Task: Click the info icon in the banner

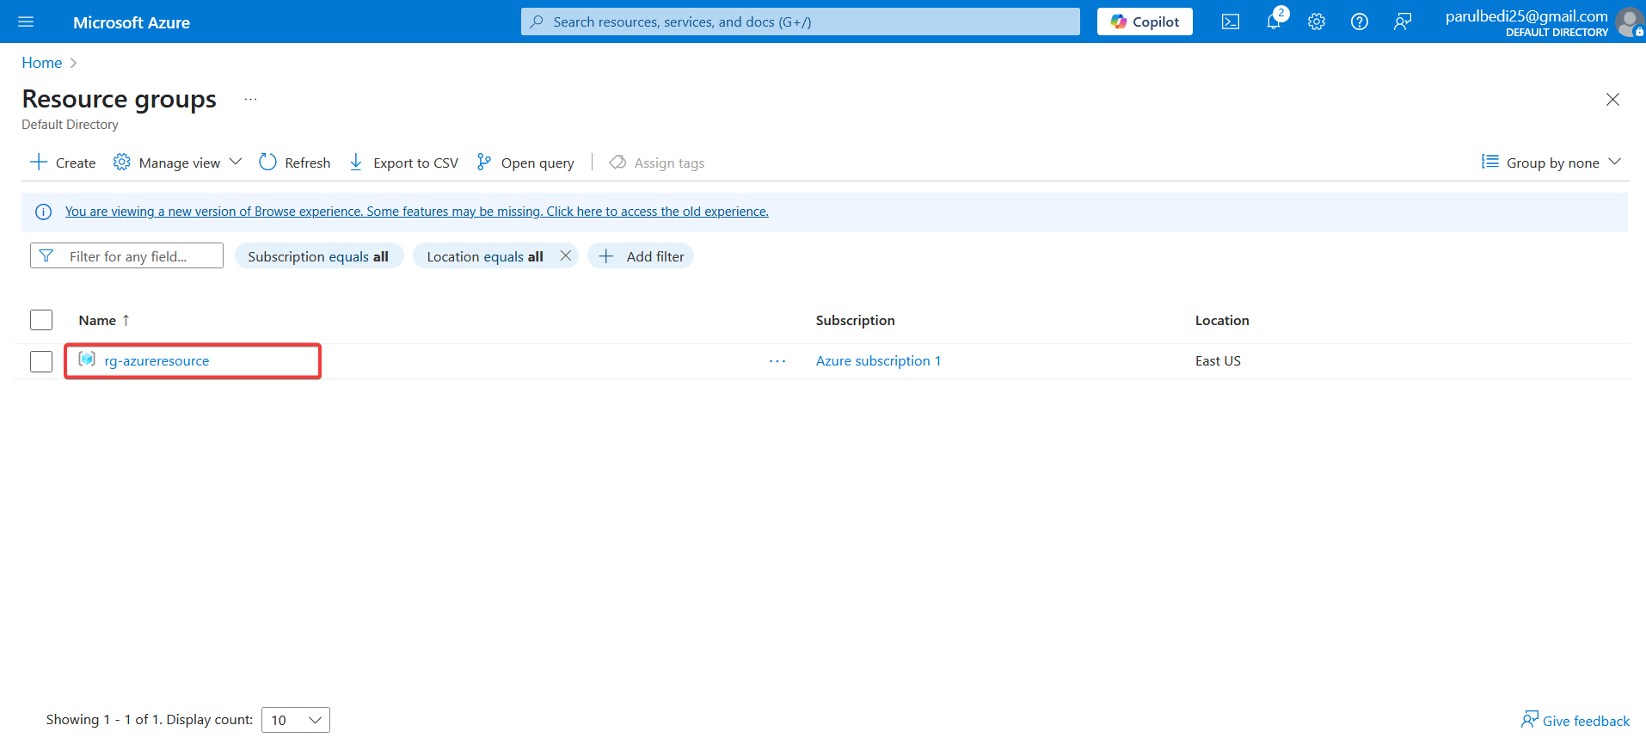Action: point(43,212)
